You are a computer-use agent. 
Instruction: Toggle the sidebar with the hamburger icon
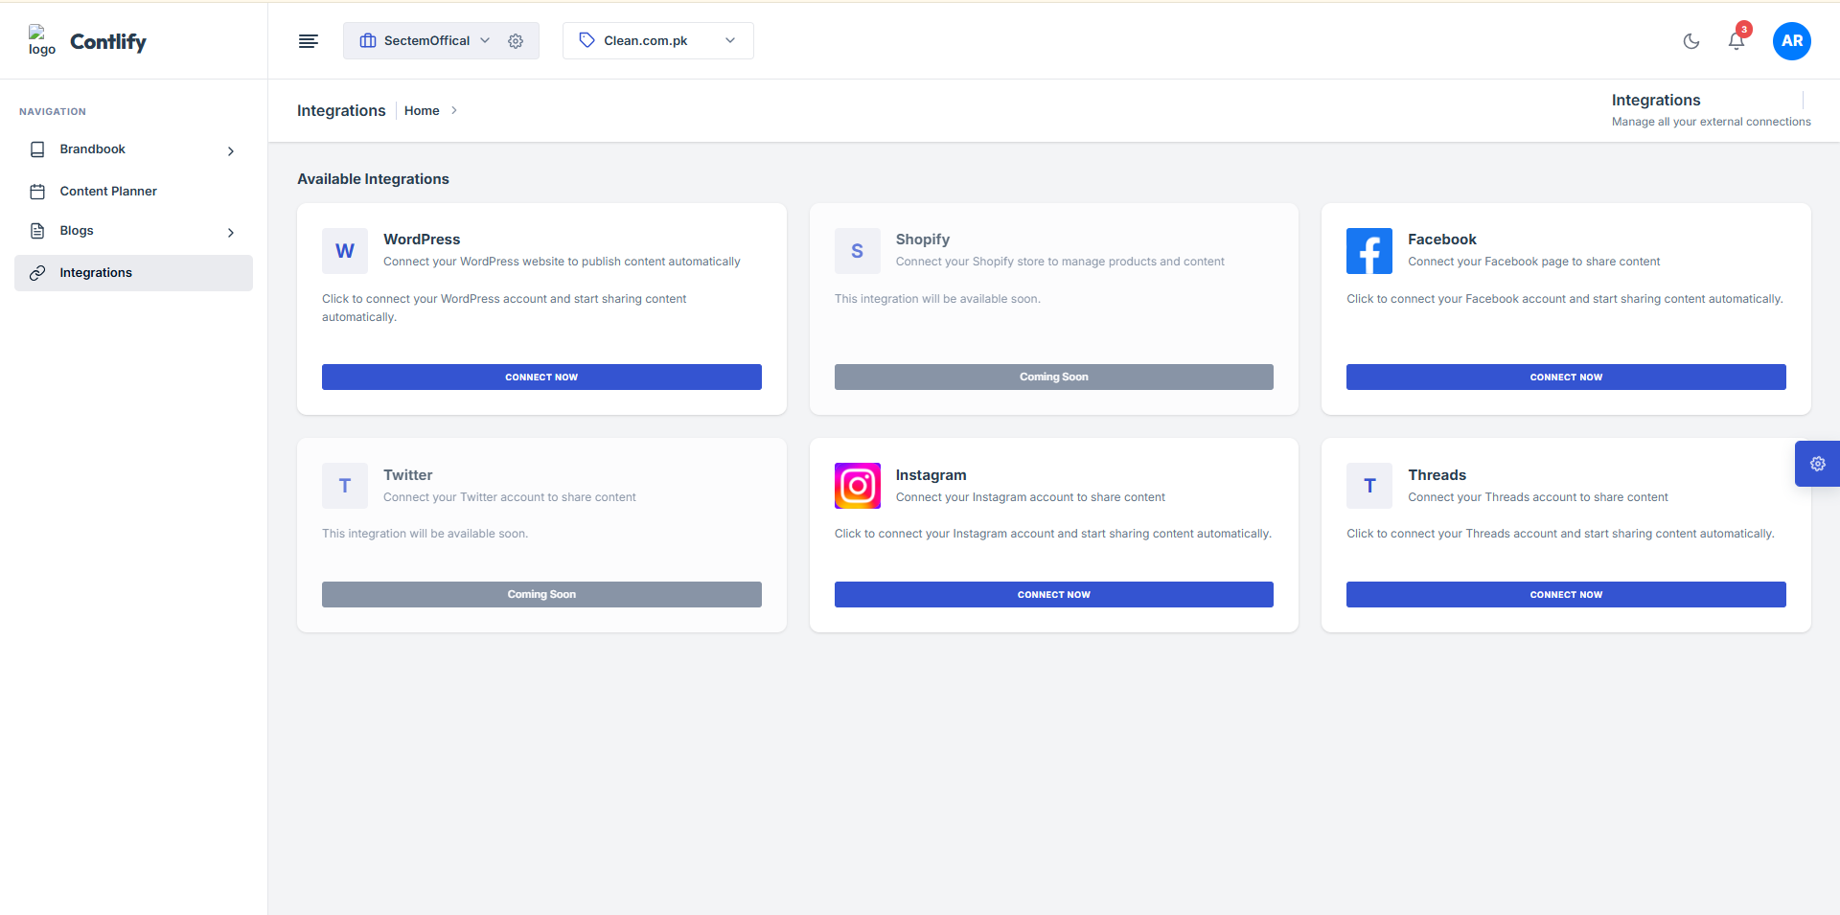309,41
